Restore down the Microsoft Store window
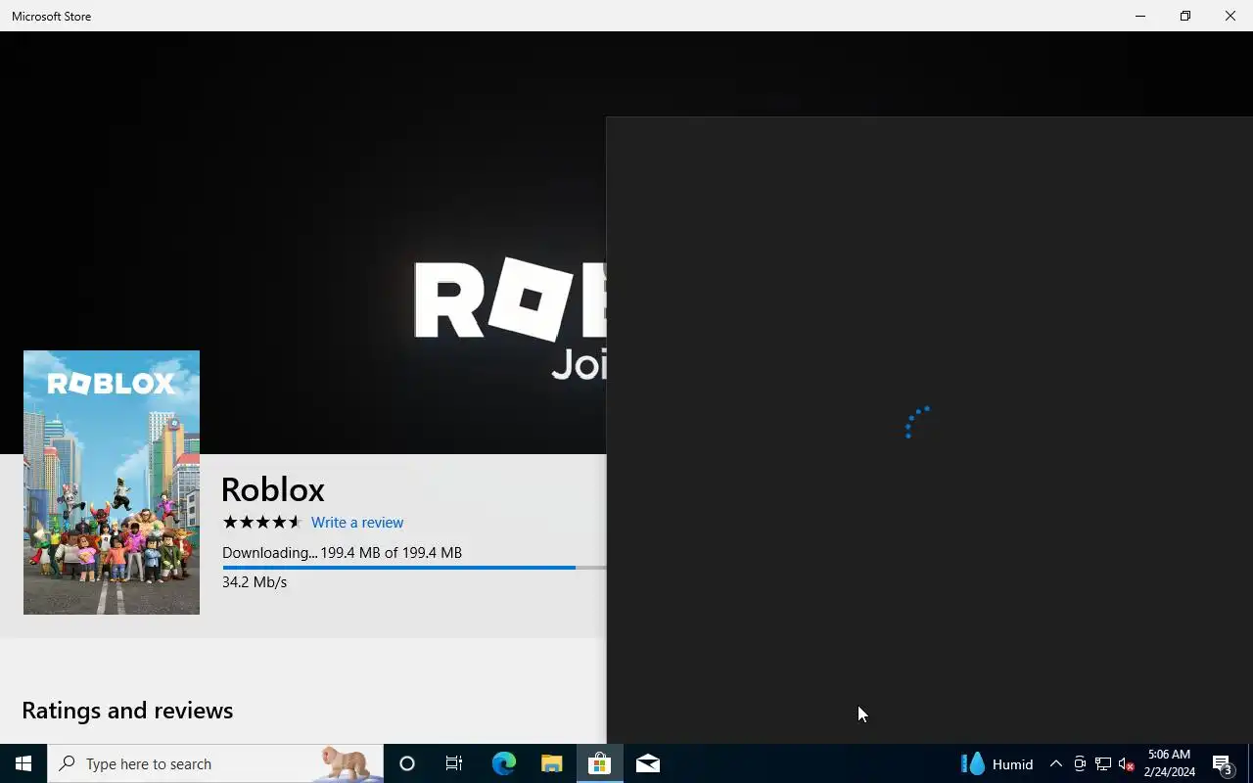The height and width of the screenshot is (783, 1253). [1185, 16]
